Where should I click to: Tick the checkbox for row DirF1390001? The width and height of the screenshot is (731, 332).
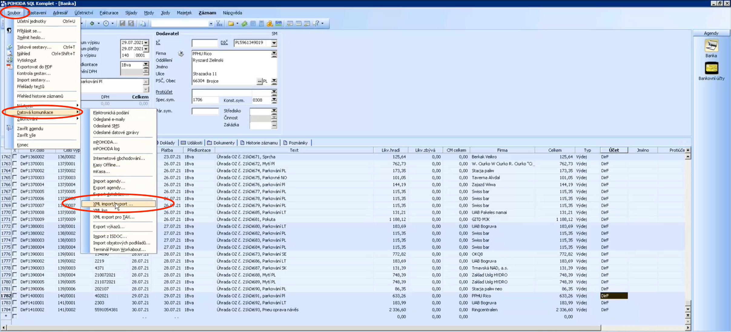pos(15,254)
